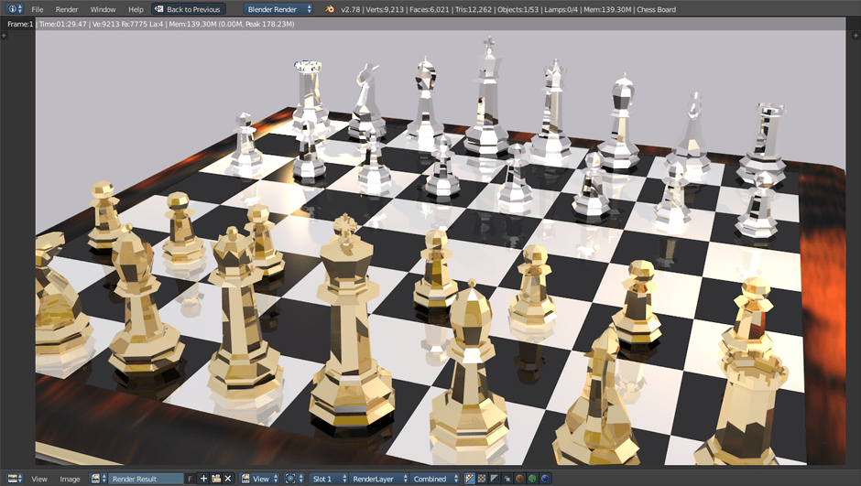Open the Render menu in top bar

pos(67,9)
